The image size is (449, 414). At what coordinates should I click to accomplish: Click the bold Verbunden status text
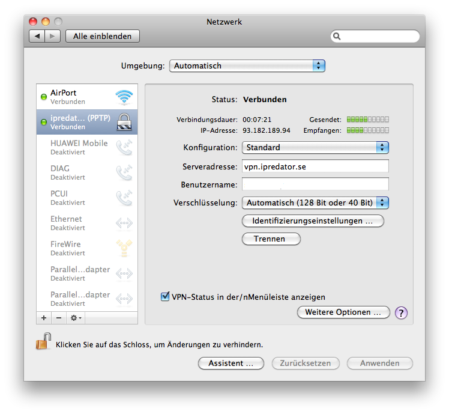point(265,100)
